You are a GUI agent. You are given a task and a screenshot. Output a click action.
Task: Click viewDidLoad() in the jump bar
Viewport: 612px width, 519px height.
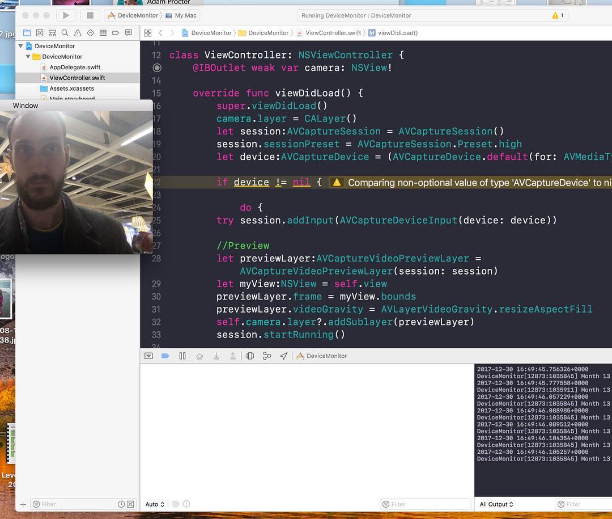[x=397, y=33]
